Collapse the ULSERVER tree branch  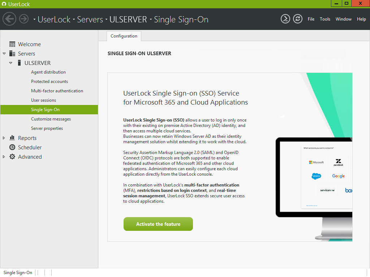[10, 63]
